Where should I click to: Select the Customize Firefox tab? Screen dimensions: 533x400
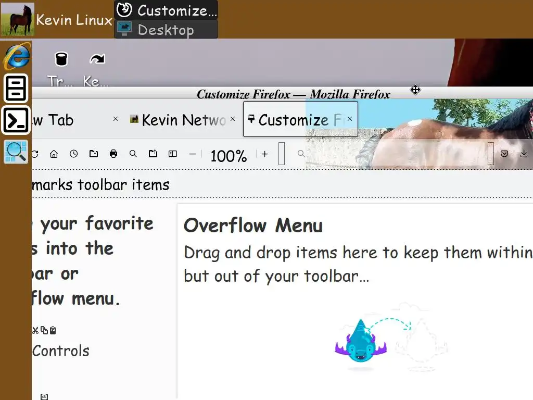click(x=300, y=119)
